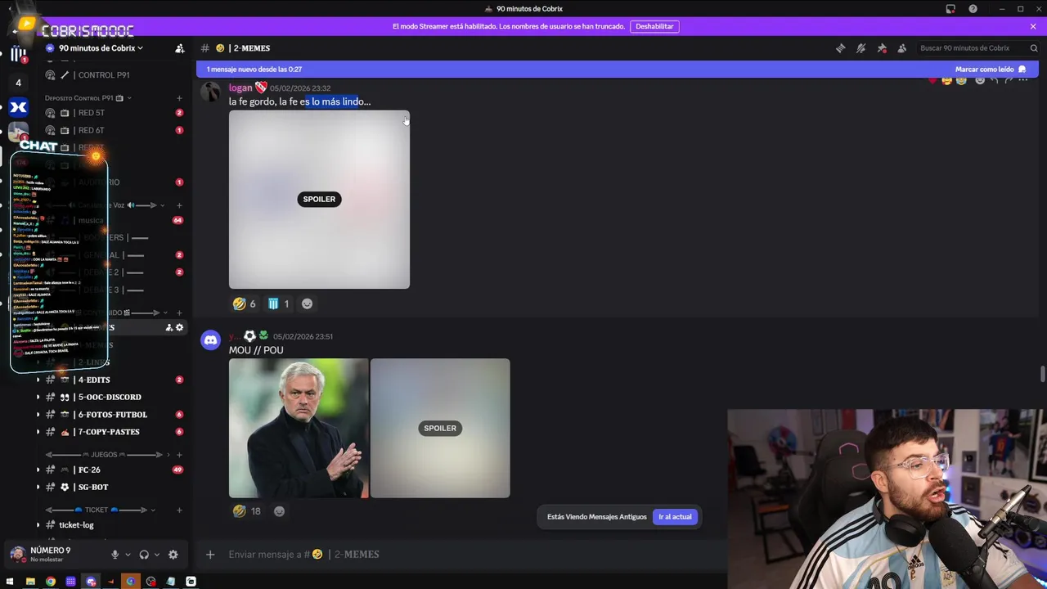
Task: Open the FC-26 channel
Action: click(89, 470)
